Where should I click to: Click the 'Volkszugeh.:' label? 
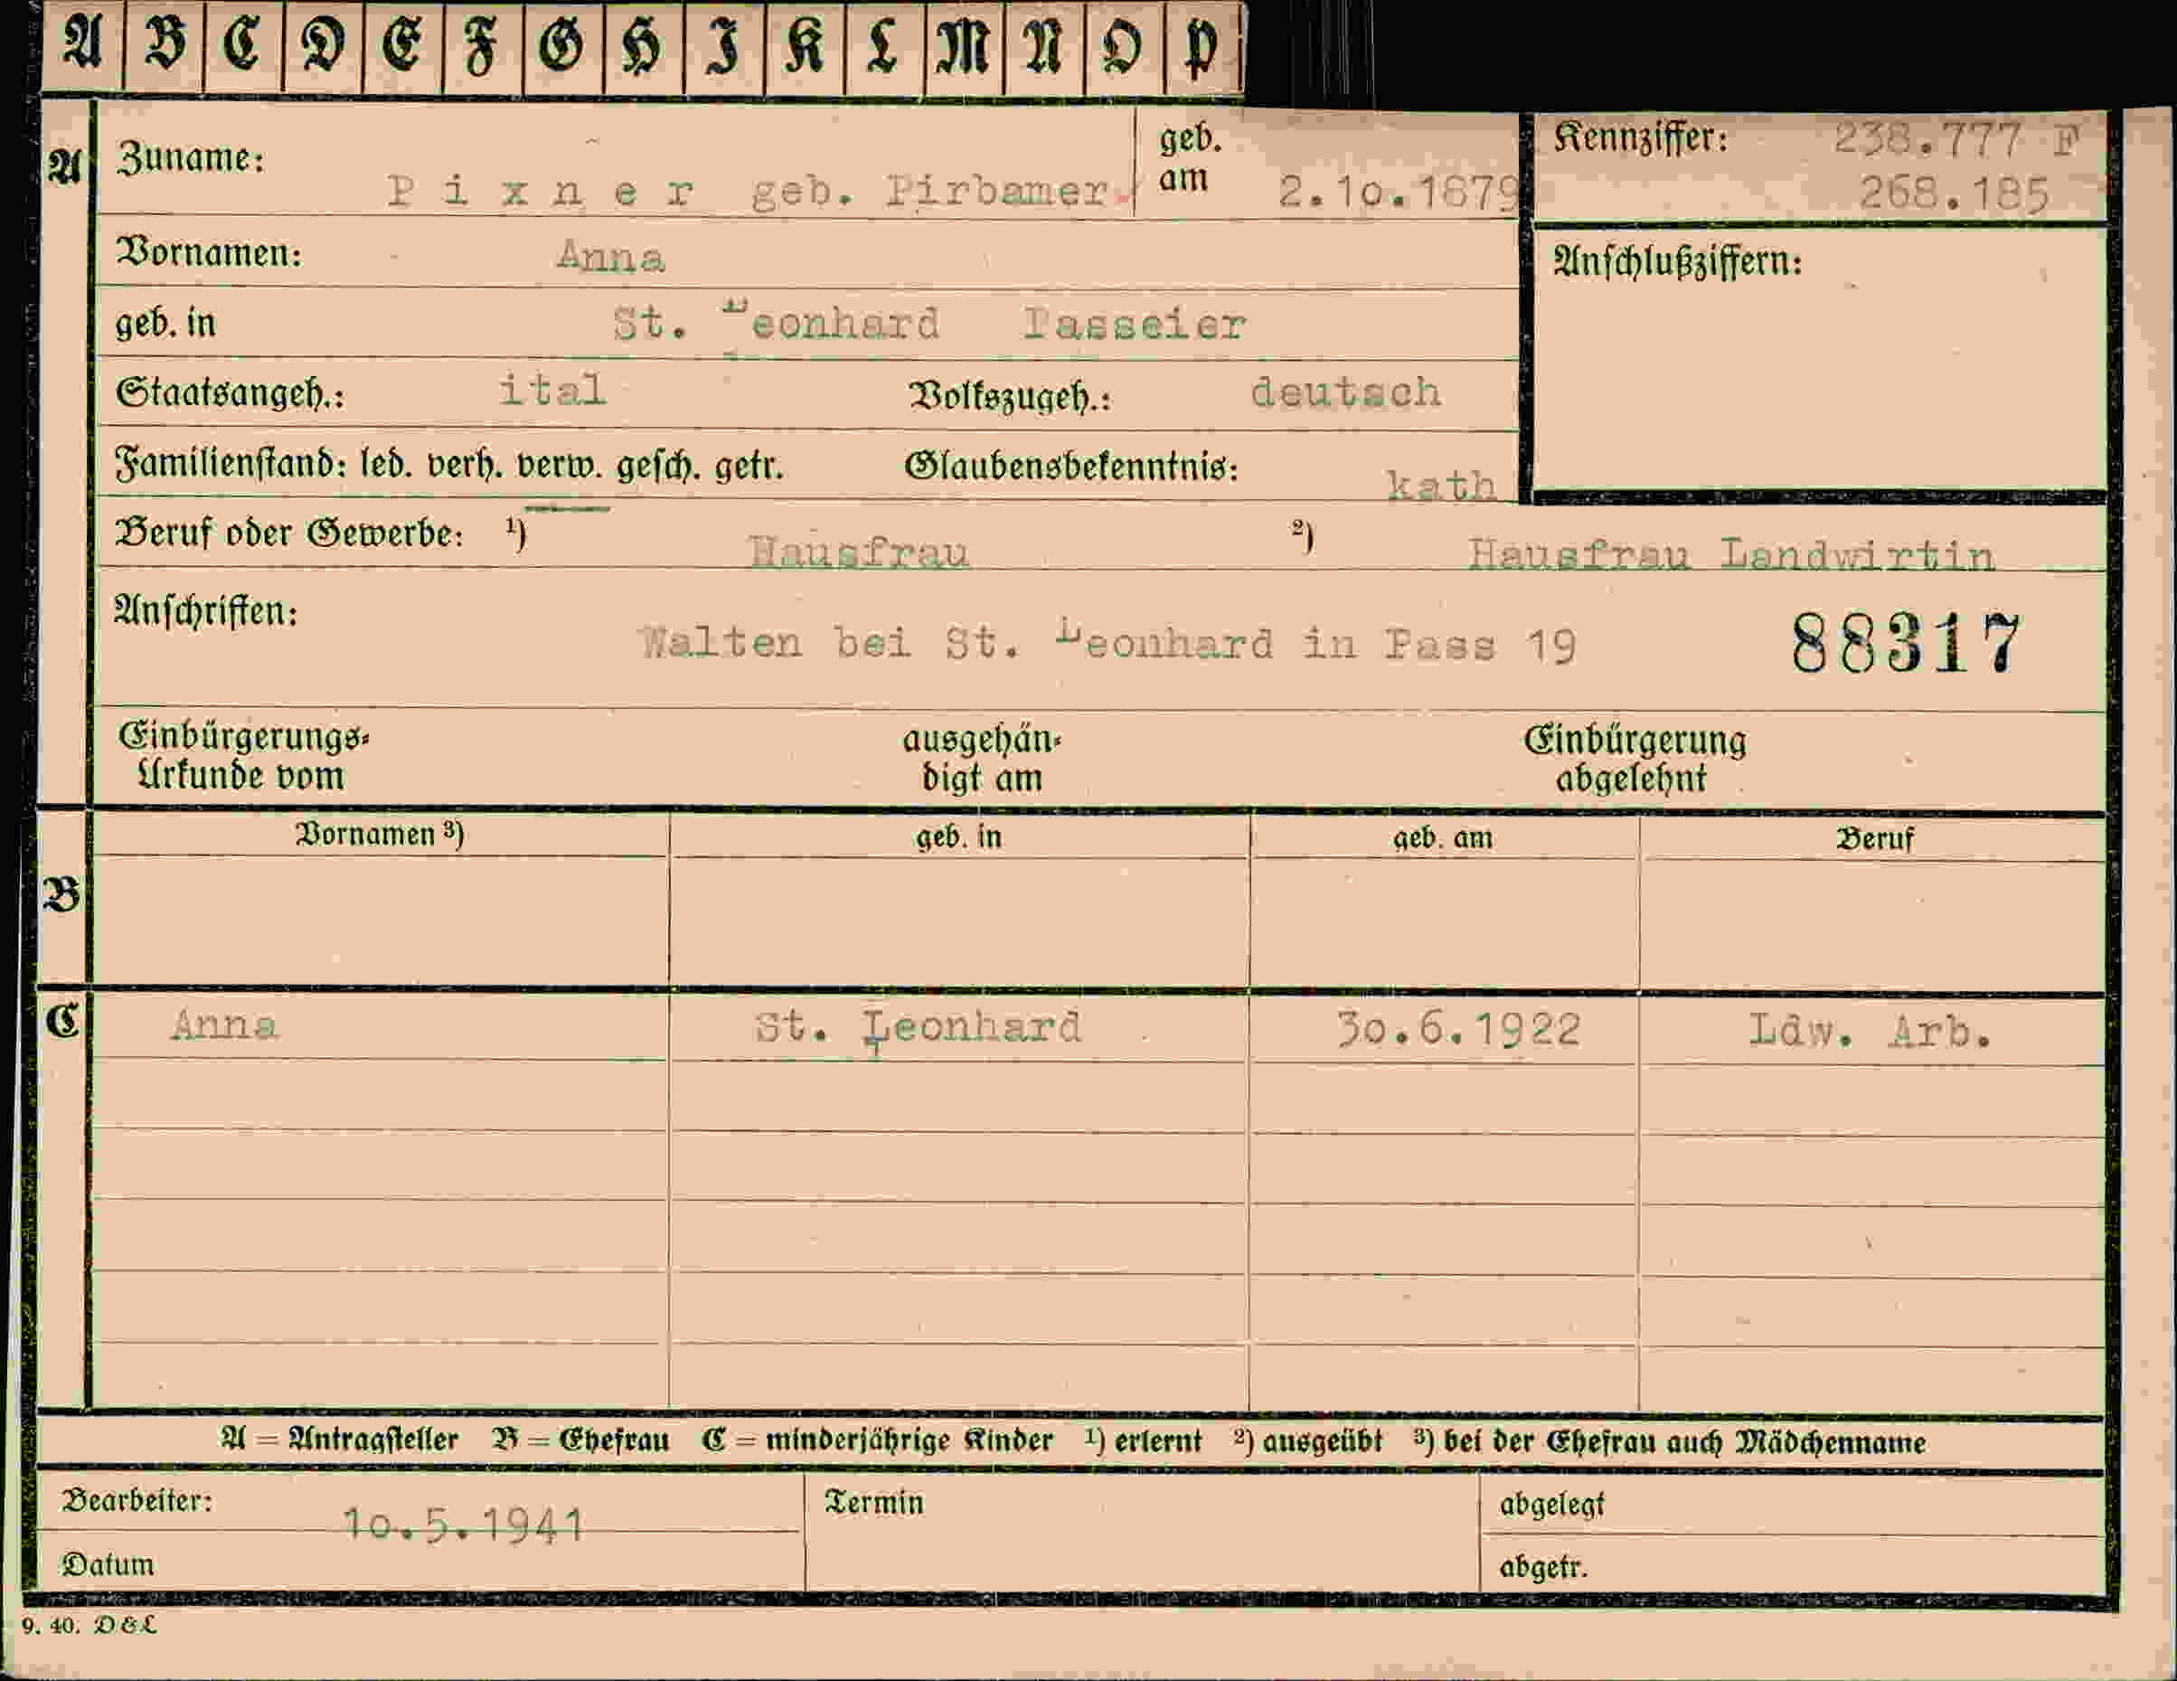1010,397
